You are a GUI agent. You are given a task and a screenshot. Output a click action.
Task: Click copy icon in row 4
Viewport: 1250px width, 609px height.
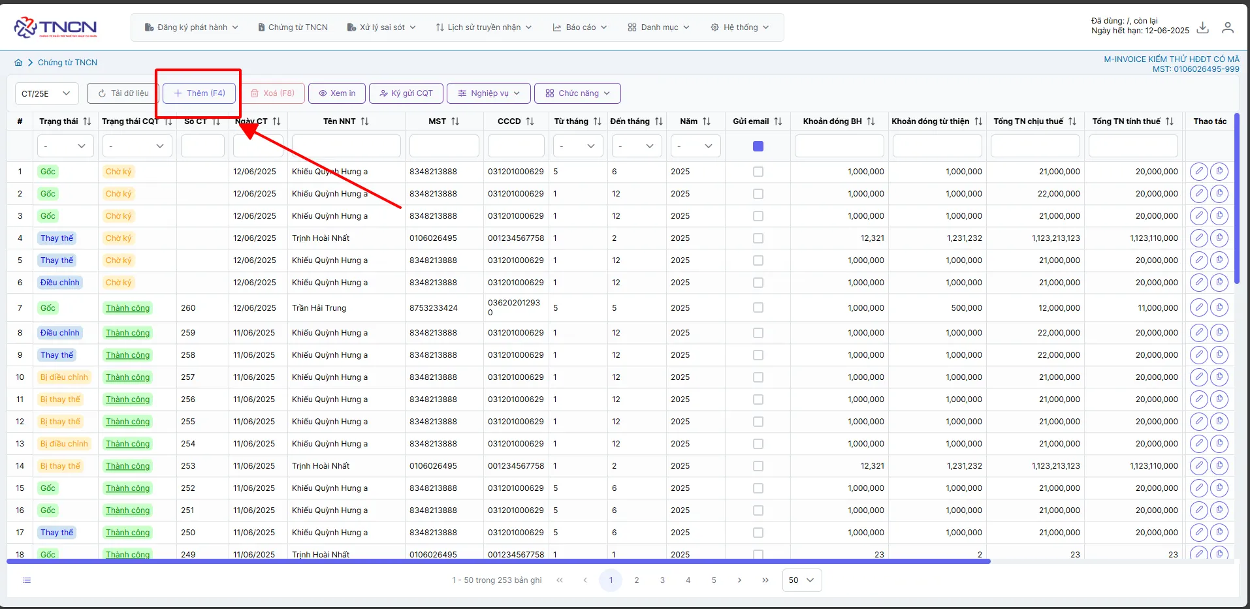pos(1219,238)
